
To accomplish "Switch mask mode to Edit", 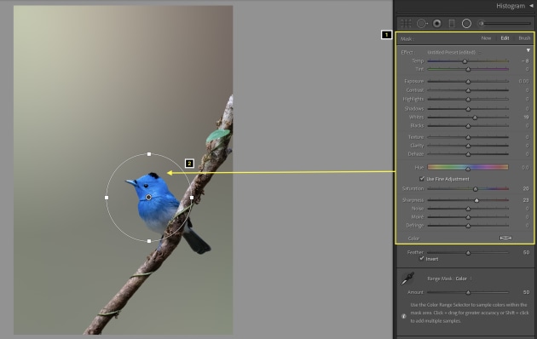I will point(505,38).
